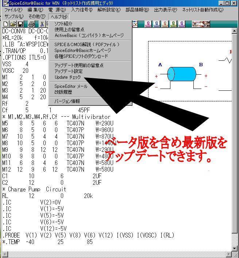This screenshot has width=239, height=258.
Task: Click the 'C2 12 0 2UF' line
Action: (52, 183)
